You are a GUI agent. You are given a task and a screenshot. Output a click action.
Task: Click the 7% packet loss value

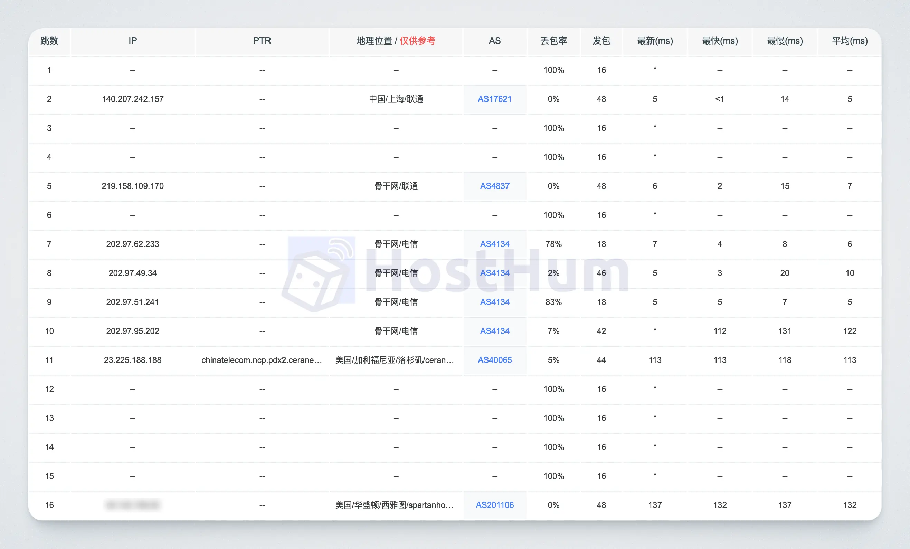point(553,331)
